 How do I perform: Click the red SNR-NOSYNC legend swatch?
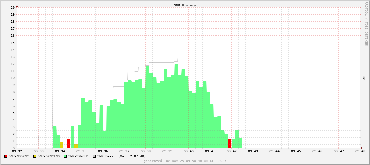[6, 156]
